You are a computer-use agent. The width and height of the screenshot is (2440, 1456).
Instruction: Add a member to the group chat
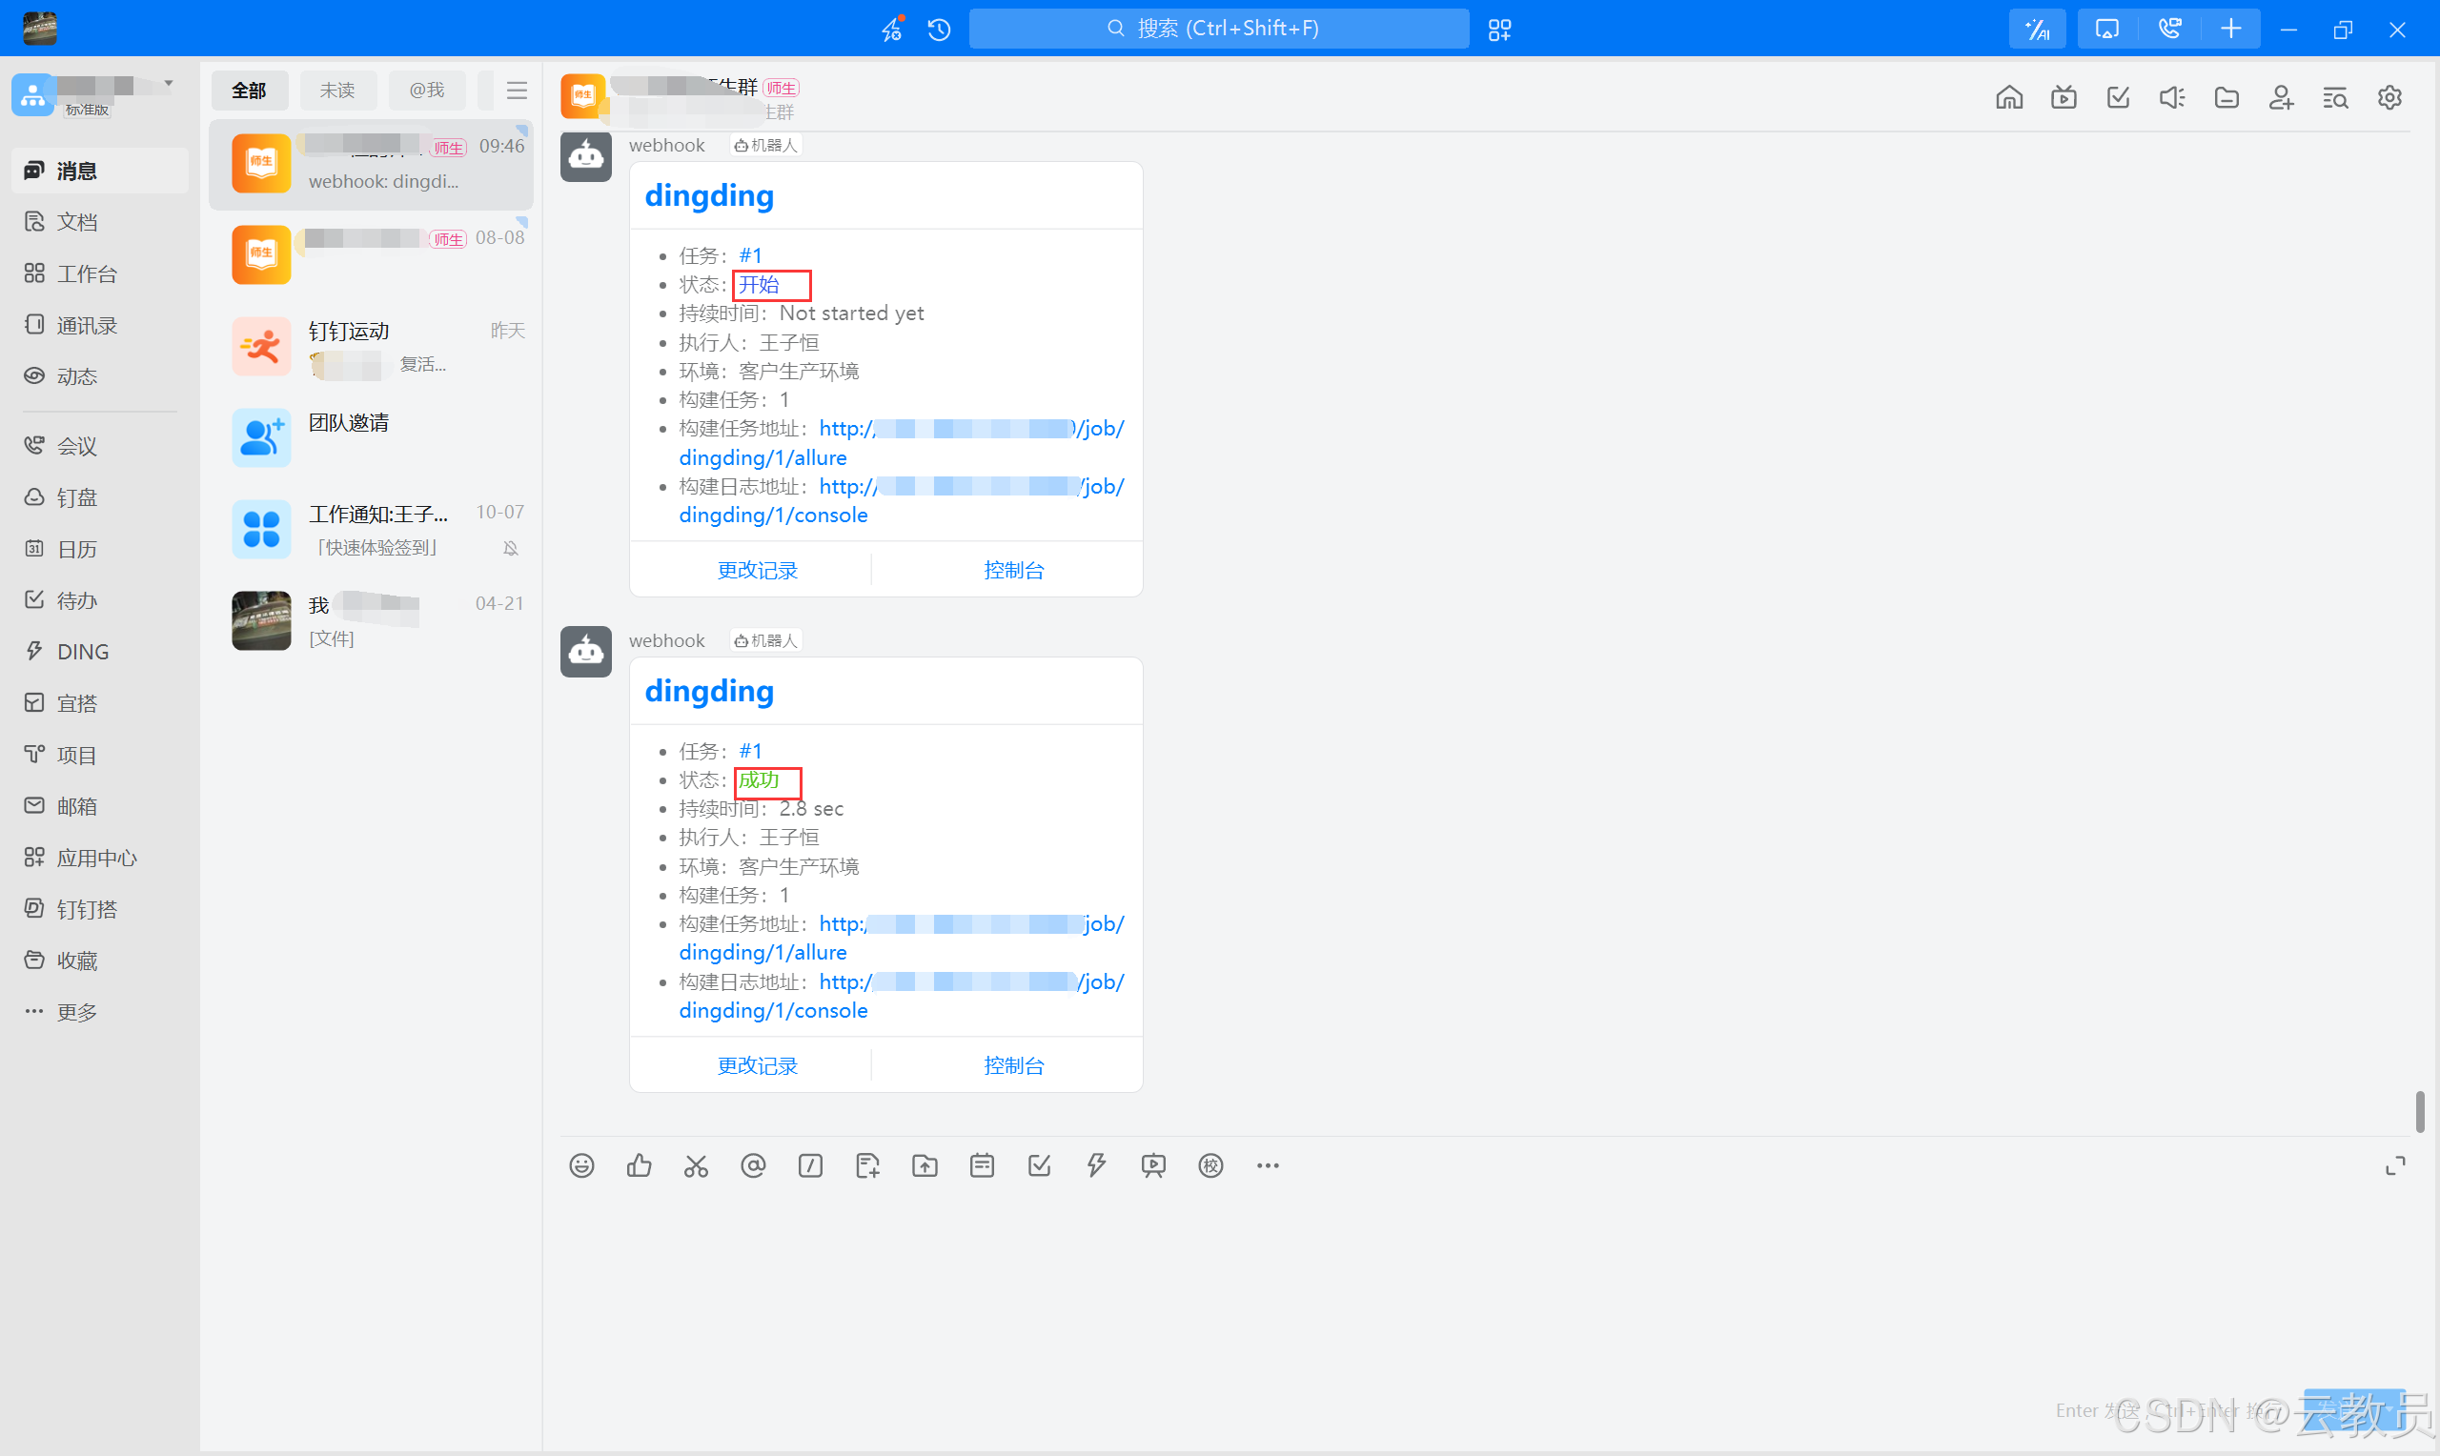coord(2281,97)
